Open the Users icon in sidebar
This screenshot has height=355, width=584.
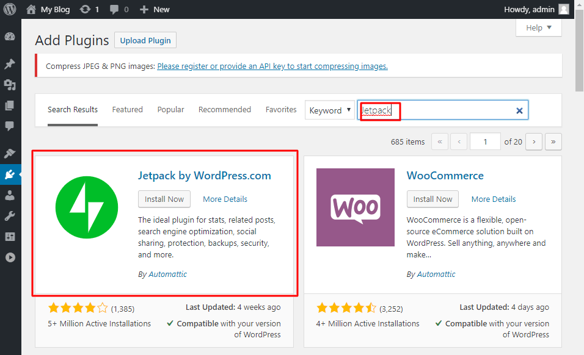(x=10, y=195)
